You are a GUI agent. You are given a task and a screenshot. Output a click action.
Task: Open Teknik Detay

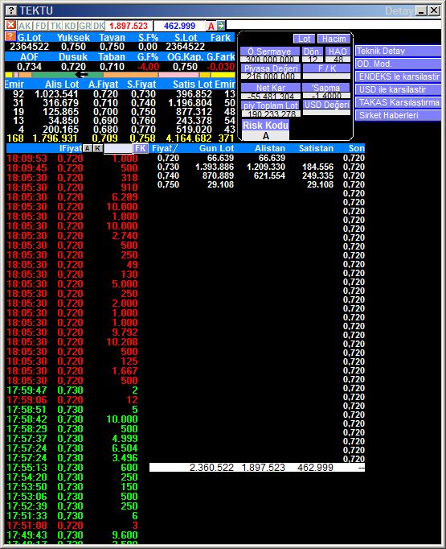pyautogui.click(x=398, y=51)
